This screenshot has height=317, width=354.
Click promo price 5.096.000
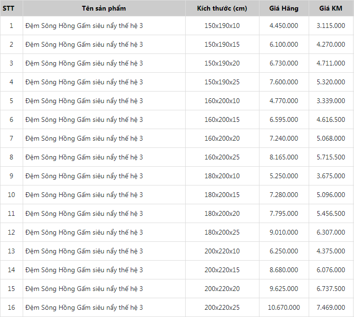pos(331,195)
